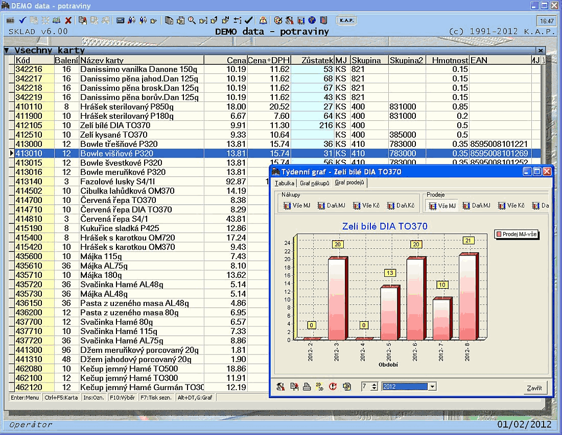Increase the period count spinner value

pyautogui.click(x=374, y=385)
